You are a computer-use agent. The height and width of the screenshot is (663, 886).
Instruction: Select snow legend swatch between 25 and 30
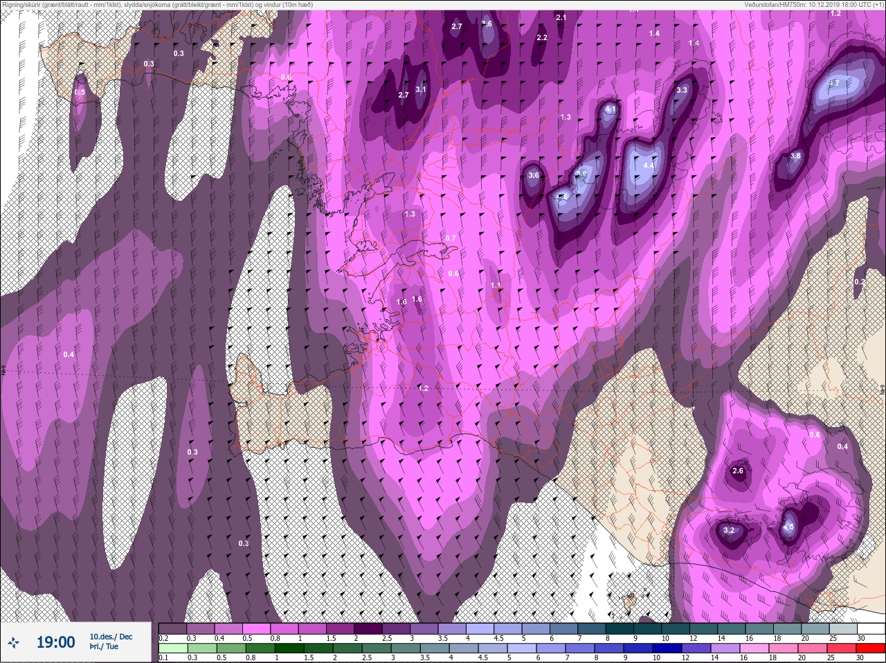[843, 628]
